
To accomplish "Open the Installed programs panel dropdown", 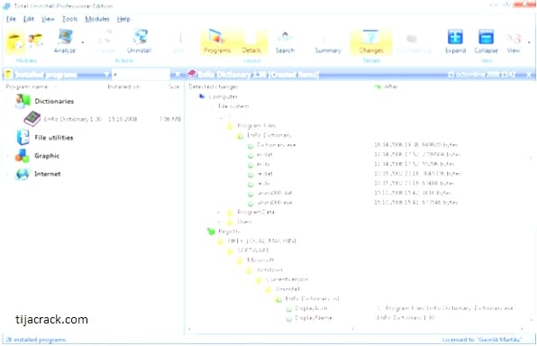I will click(107, 75).
